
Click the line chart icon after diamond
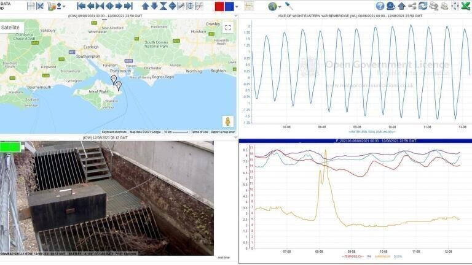click(x=181, y=6)
